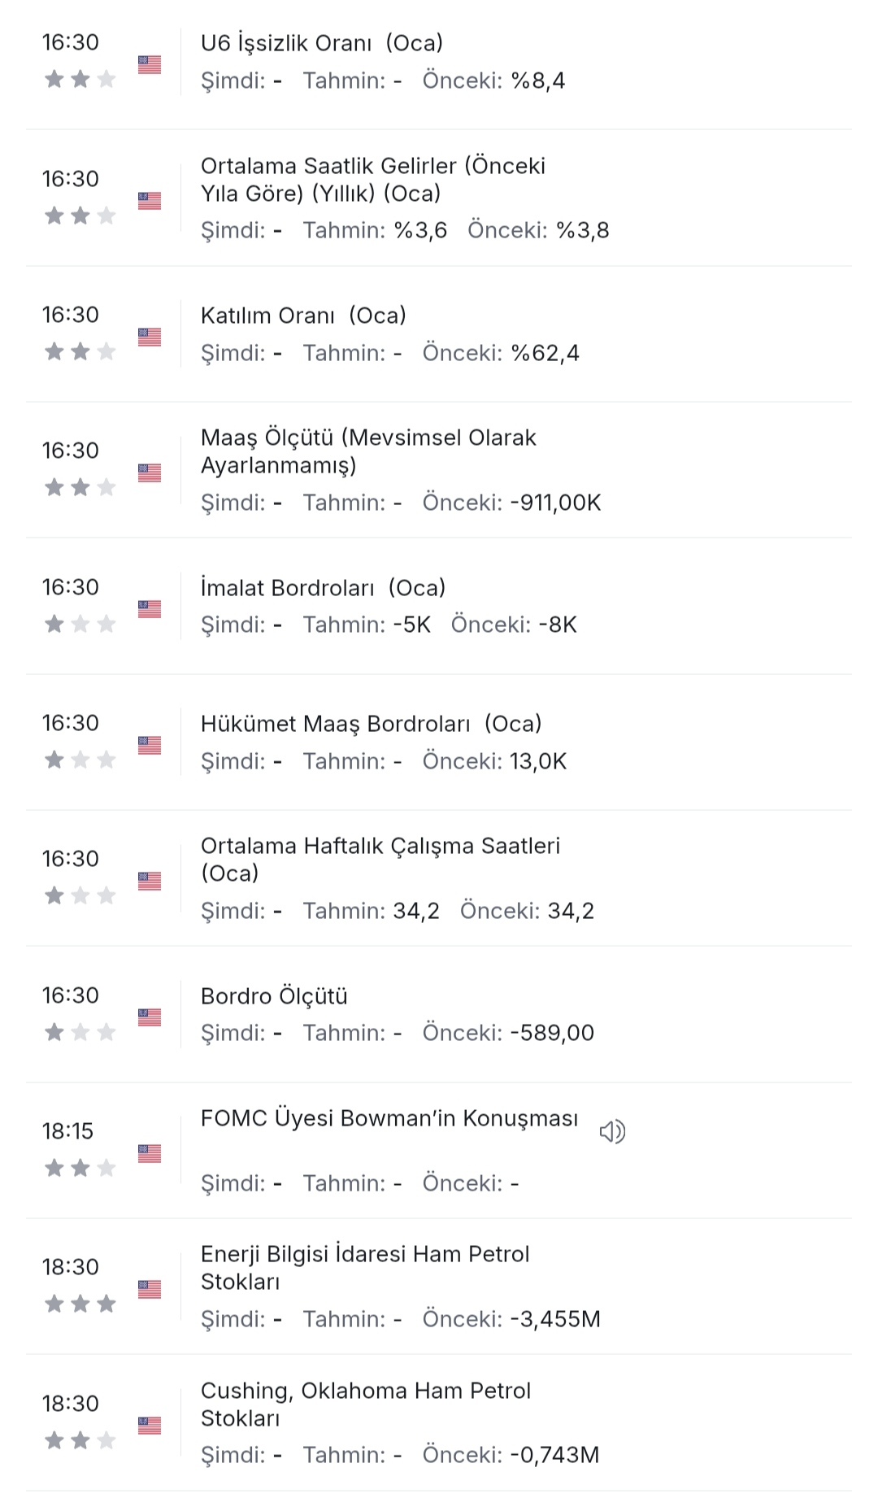Tap US flag beside Cushing, Oklahoma stocks
Viewport: 878px width, 1498px height.
pyautogui.click(x=150, y=1426)
